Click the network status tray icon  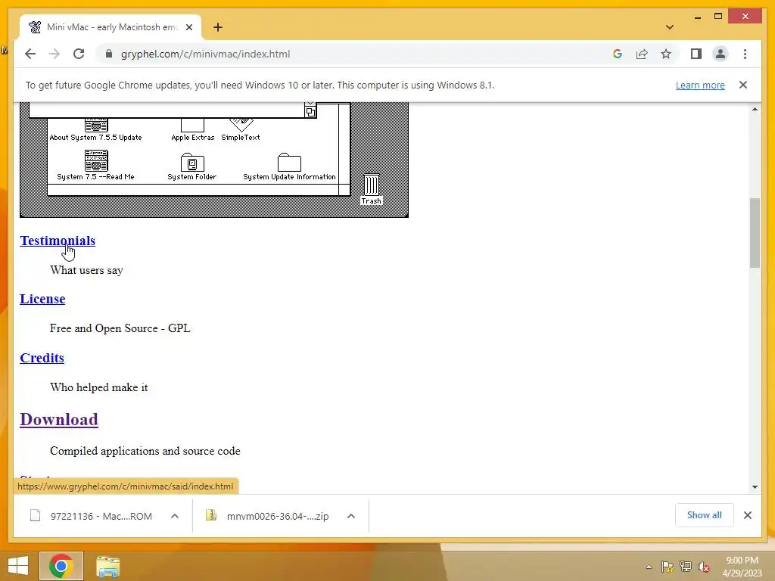[x=685, y=566]
